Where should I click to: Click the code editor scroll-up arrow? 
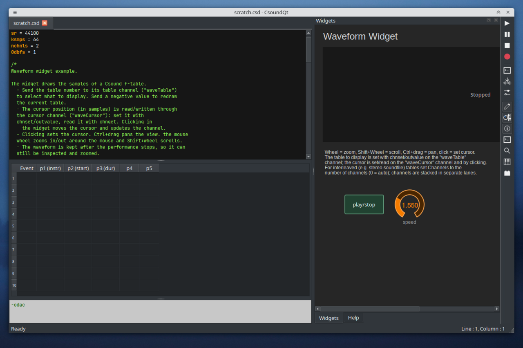click(x=308, y=33)
